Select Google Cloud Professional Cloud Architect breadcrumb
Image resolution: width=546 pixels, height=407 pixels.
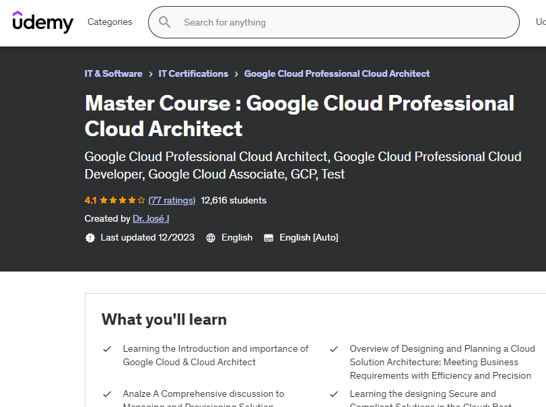pyautogui.click(x=337, y=73)
